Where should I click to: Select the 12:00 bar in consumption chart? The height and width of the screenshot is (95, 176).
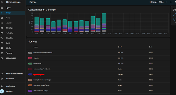(x=104, y=23)
